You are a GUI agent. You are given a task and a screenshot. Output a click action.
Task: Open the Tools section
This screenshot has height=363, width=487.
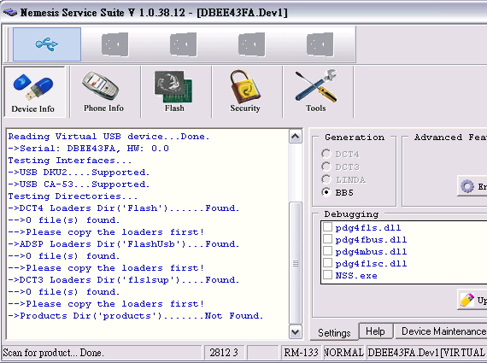click(316, 92)
